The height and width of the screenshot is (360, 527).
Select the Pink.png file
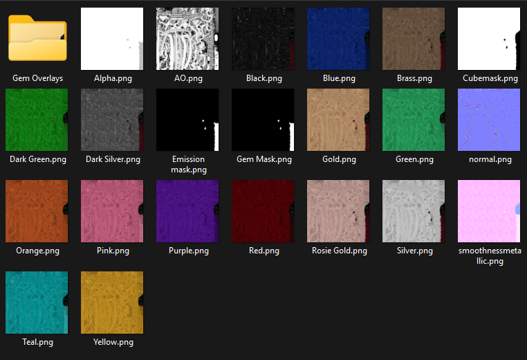click(112, 211)
